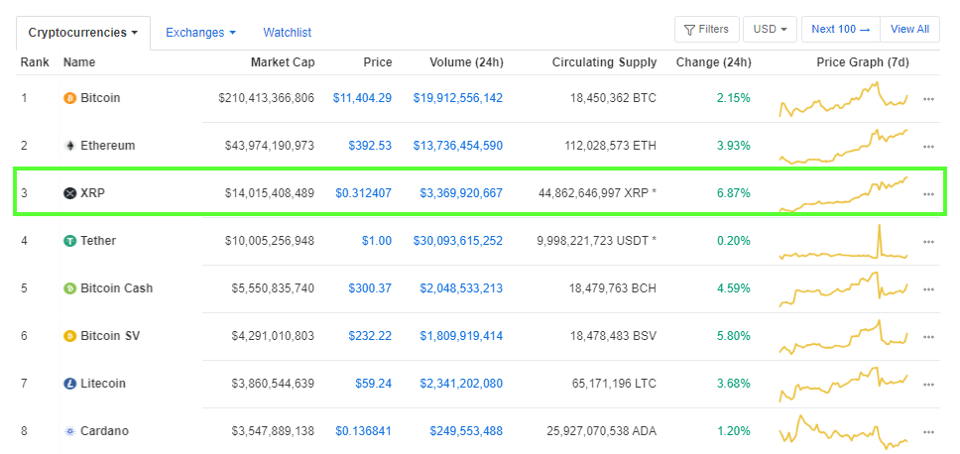Click Tether volume $30,093,615,252
The image size is (960, 454).
pos(458,241)
